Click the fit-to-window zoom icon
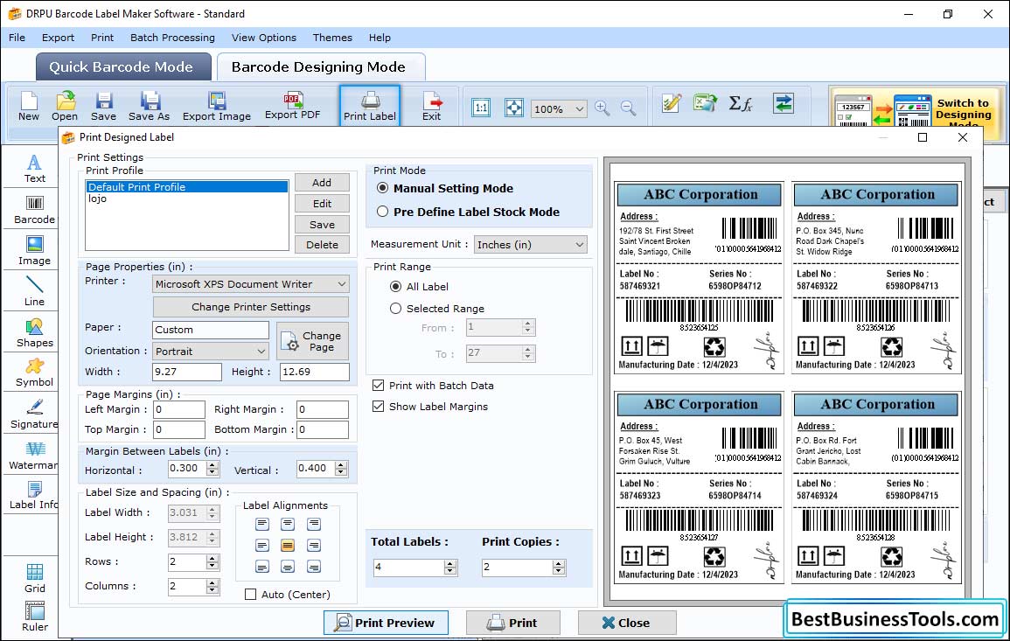This screenshot has height=641, width=1010. point(514,108)
